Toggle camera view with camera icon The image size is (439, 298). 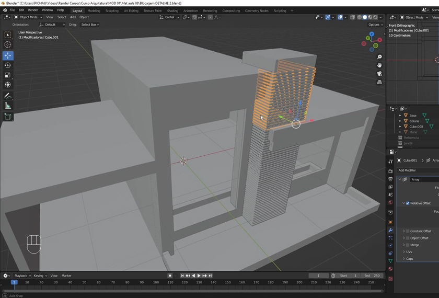coord(379,74)
